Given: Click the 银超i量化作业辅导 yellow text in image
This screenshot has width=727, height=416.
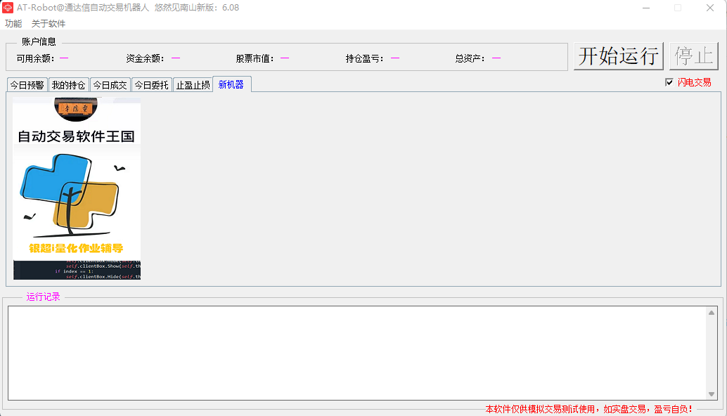Looking at the screenshot, I should click(76, 248).
